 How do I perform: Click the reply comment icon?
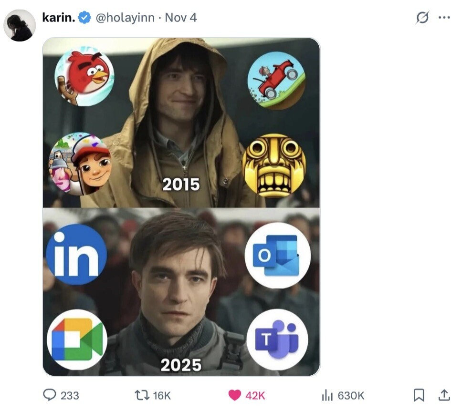point(50,395)
